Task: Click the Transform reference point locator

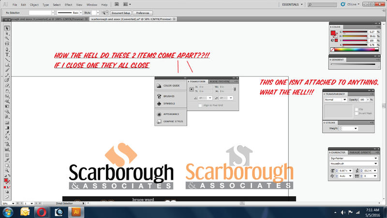Action: click(x=192, y=89)
